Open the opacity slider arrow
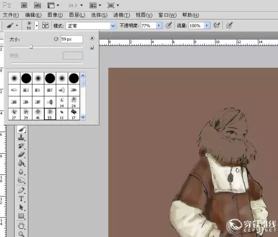 click(x=159, y=26)
